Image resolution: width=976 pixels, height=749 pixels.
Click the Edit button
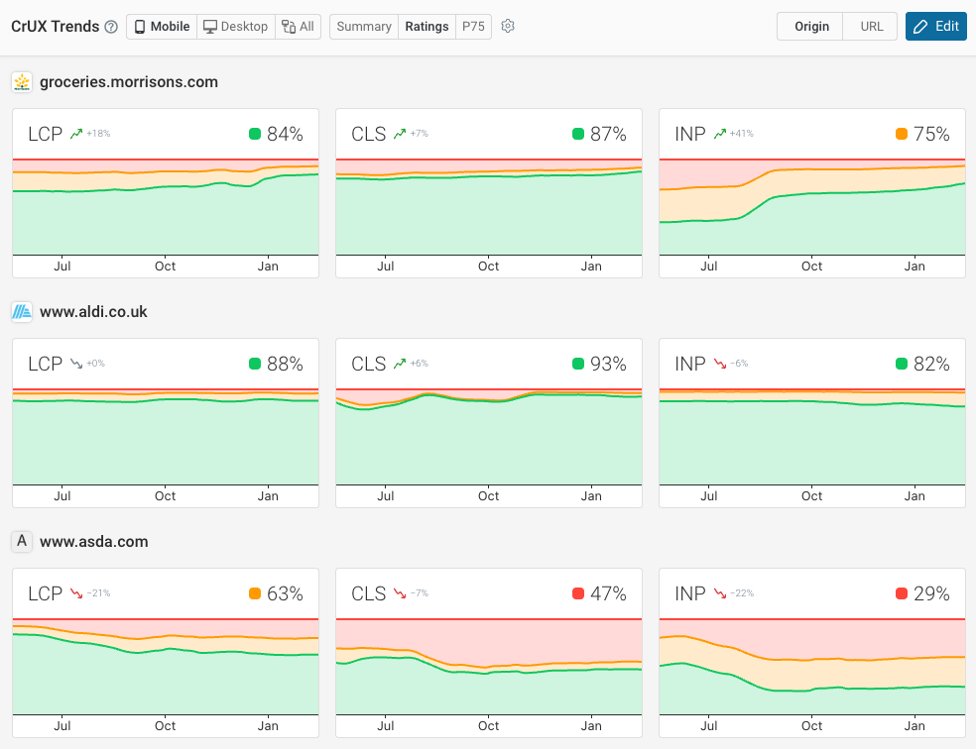click(x=935, y=27)
